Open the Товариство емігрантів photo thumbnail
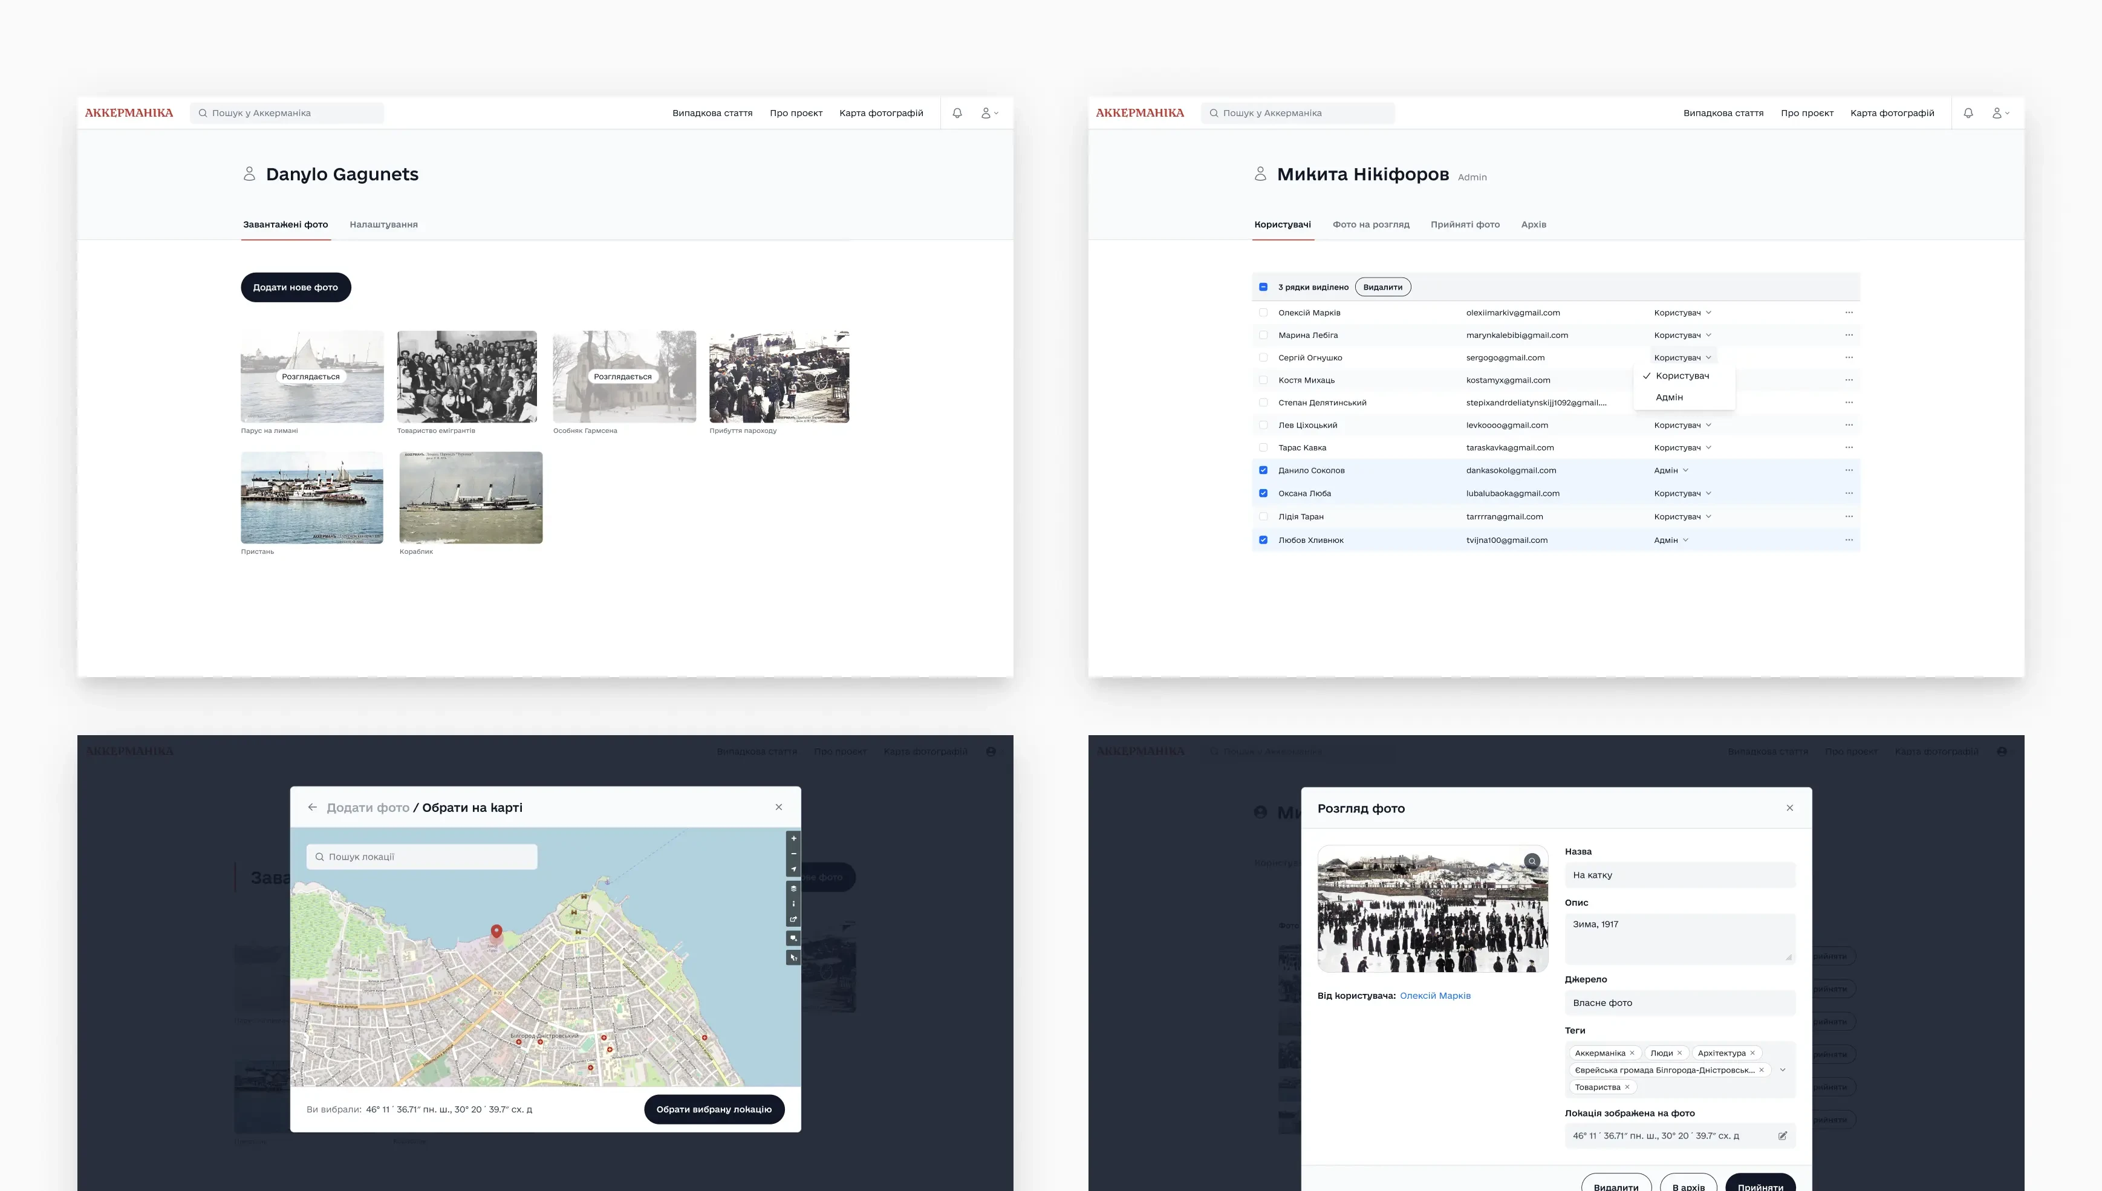2102x1191 pixels. point(466,377)
